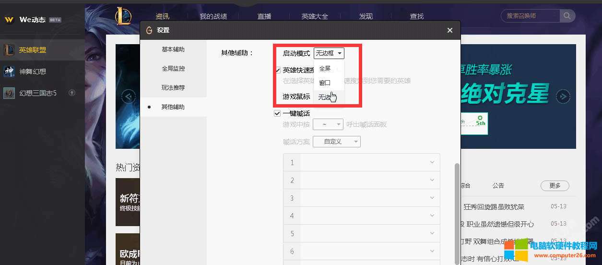
Task: Switch to 玩法推荐 settings section
Action: [x=173, y=88]
